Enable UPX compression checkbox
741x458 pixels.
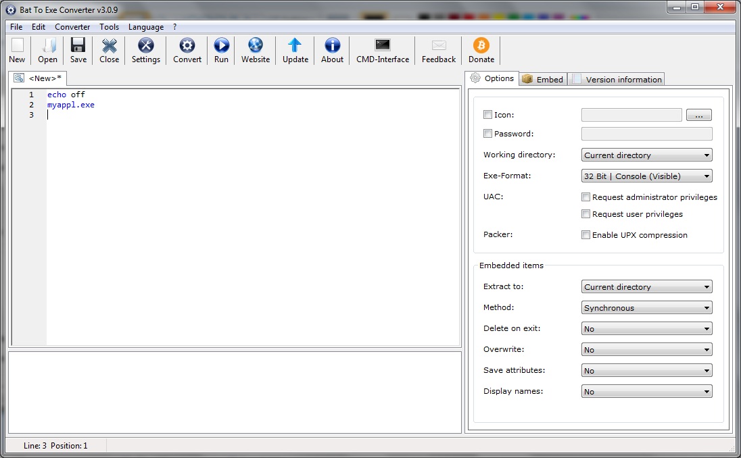[586, 235]
